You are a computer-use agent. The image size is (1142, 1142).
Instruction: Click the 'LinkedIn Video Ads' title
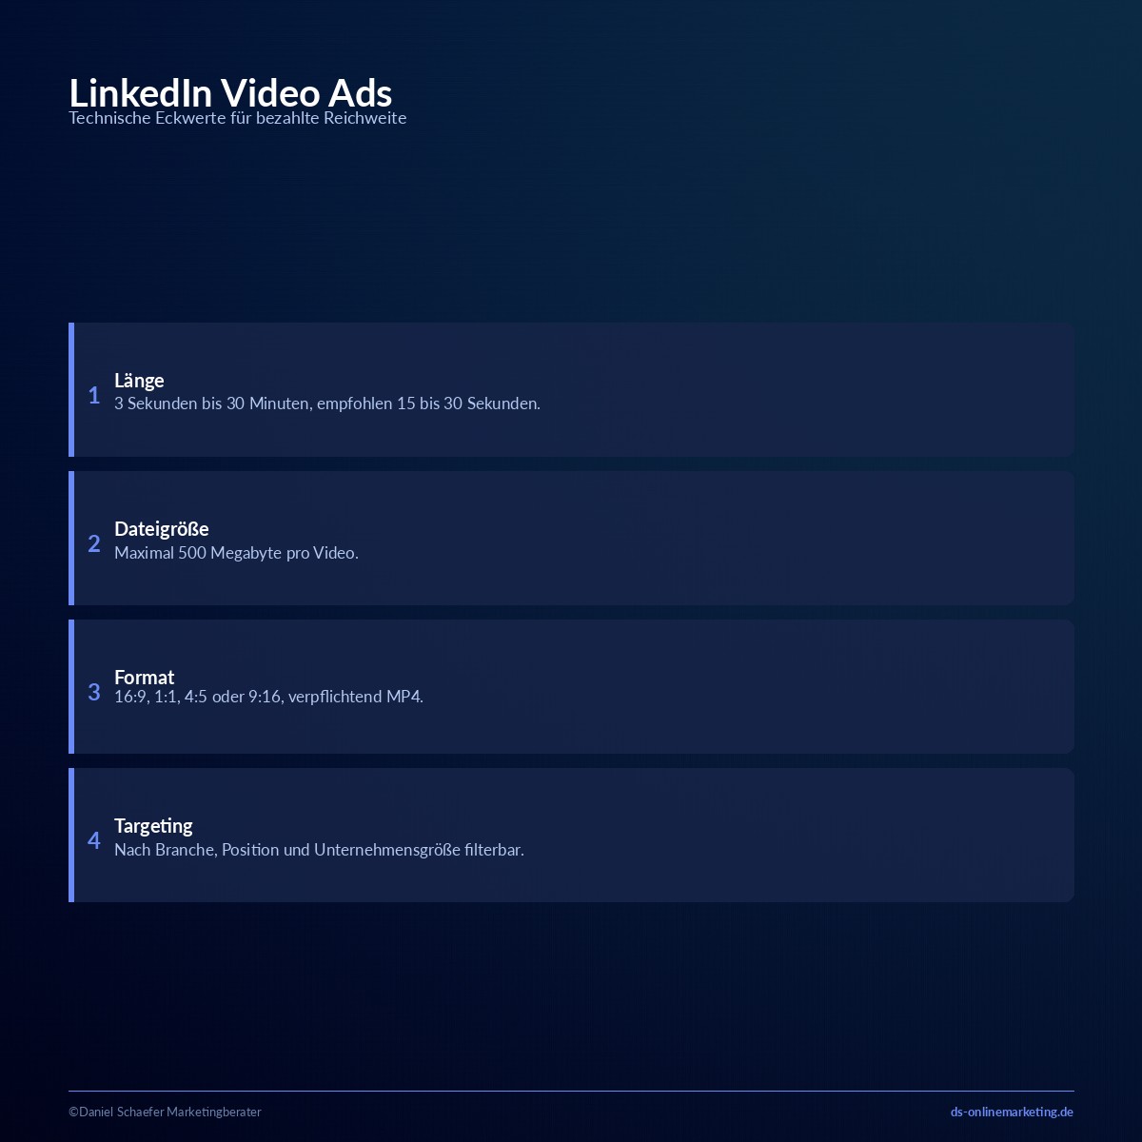tap(230, 93)
